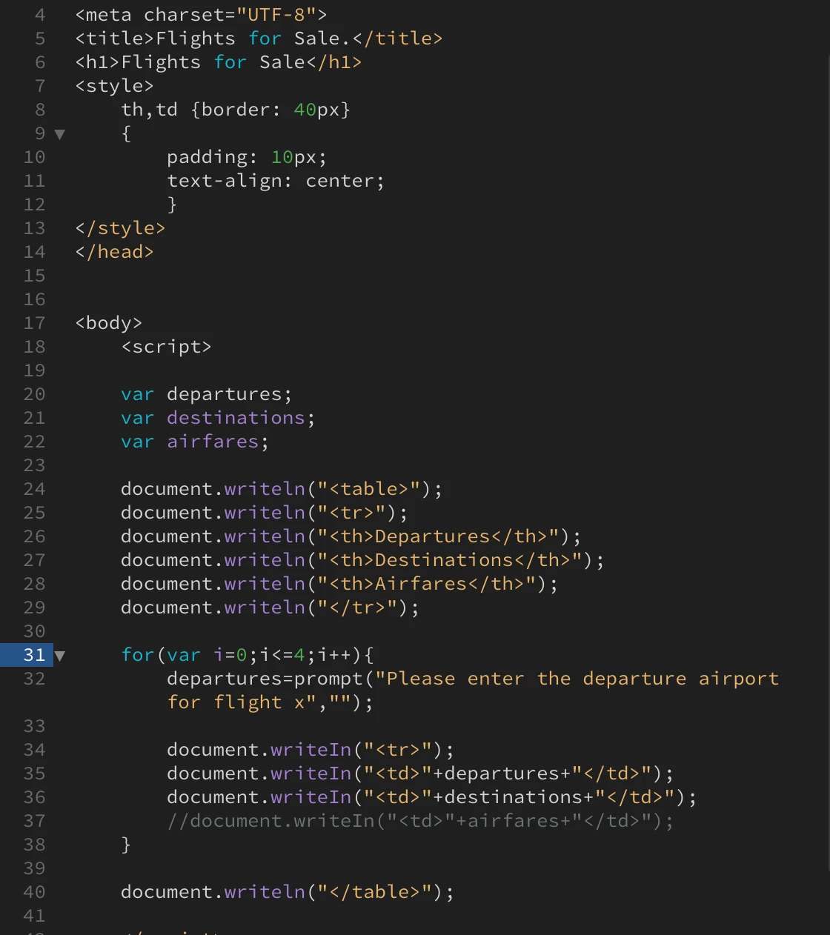Image resolution: width=830 pixels, height=935 pixels.
Task: Click the h1 'Flights for Sale' line
Action: 219,62
